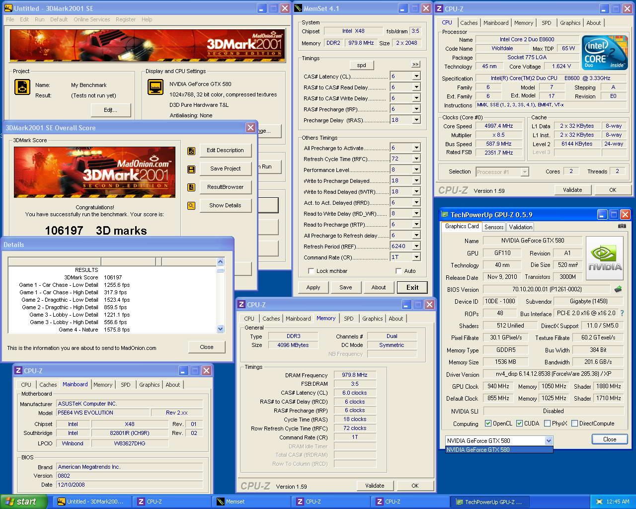Screen dimensions: 636x509
Task: Toggle the CUDA checkbox
Action: 519,424
